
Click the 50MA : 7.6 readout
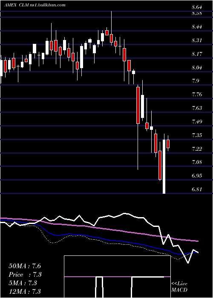(x=25, y=266)
